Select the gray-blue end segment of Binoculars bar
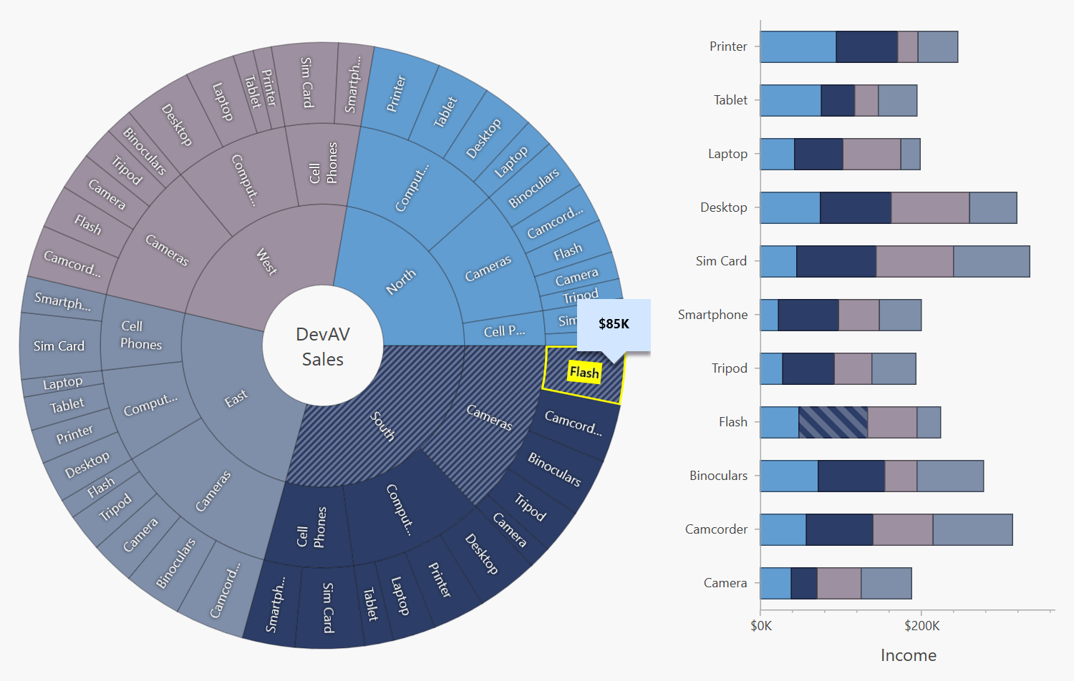 click(x=950, y=476)
